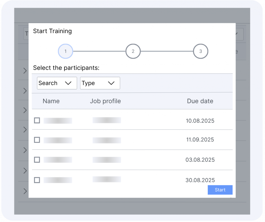
Task: Open the Search dropdown
Action: (57, 83)
